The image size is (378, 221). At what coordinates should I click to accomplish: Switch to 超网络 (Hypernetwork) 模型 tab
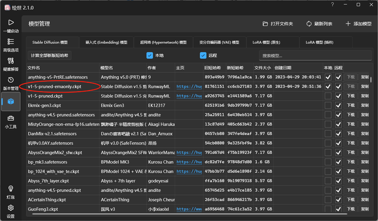tap(163, 42)
